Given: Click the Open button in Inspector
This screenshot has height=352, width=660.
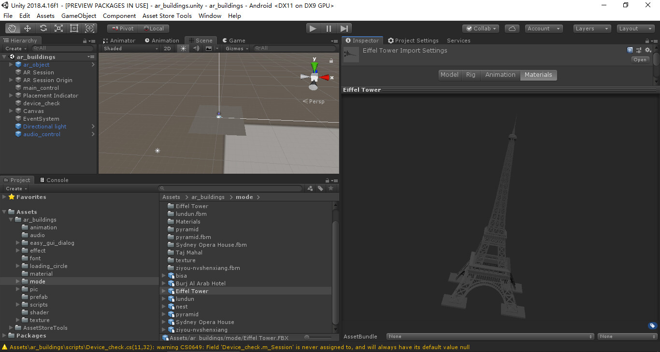Looking at the screenshot, I should pyautogui.click(x=640, y=59).
